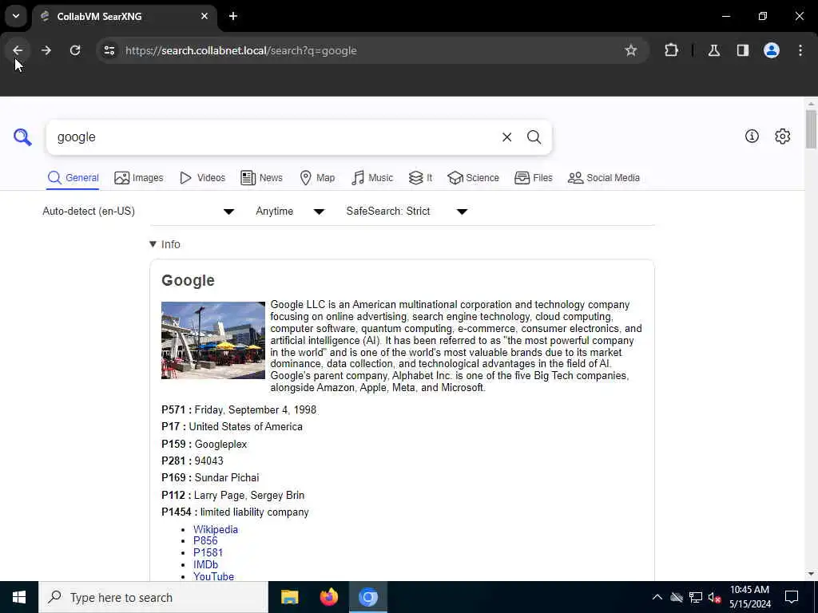818x613 pixels.
Task: Open a new browser tab
Action: coord(233,16)
